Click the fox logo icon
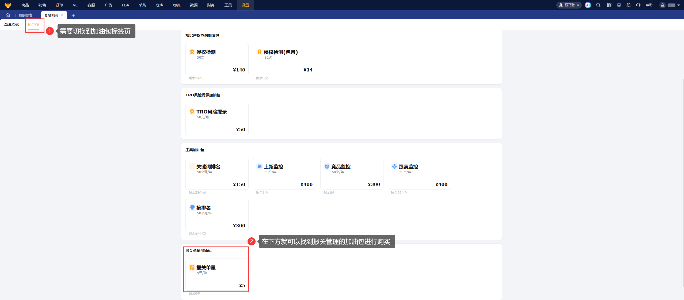 click(x=8, y=5)
